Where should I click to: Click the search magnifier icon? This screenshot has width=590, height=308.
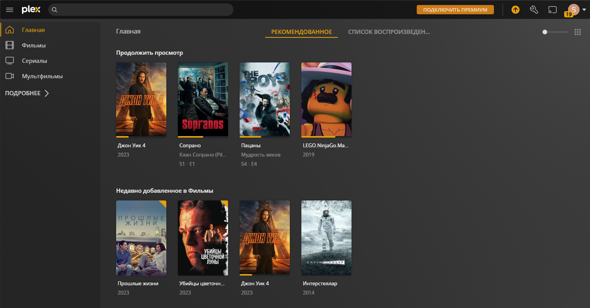(x=55, y=10)
